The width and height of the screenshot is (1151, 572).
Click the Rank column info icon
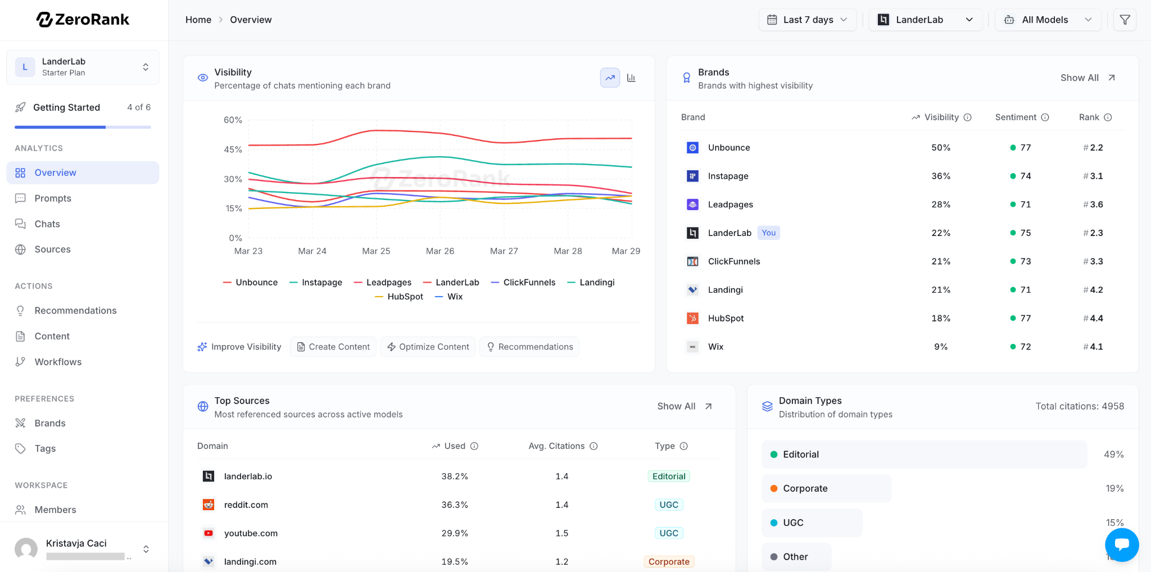click(1108, 117)
